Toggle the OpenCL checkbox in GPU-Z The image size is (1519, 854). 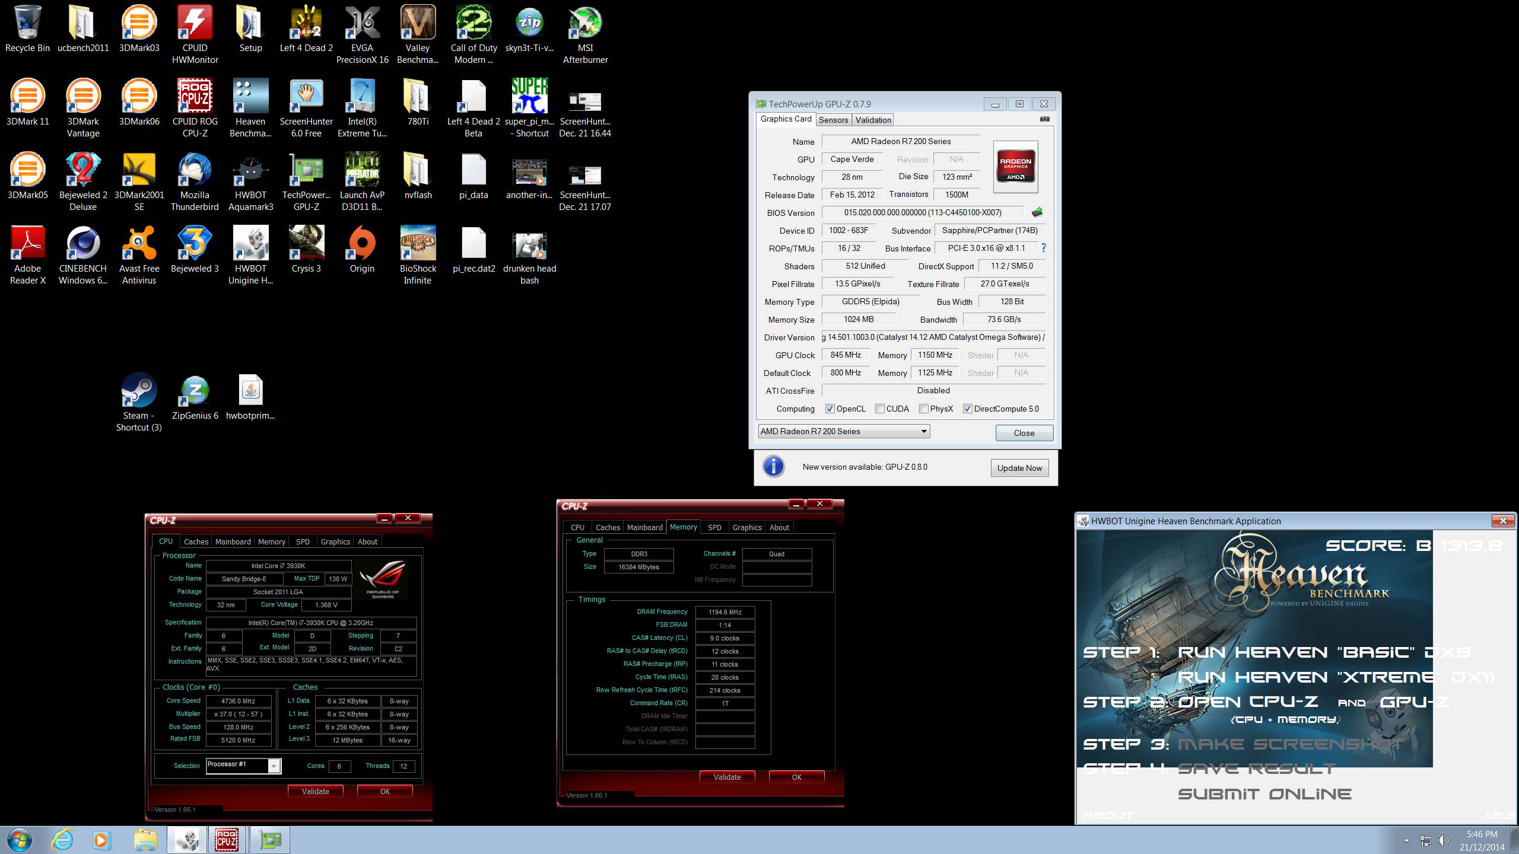(x=830, y=409)
